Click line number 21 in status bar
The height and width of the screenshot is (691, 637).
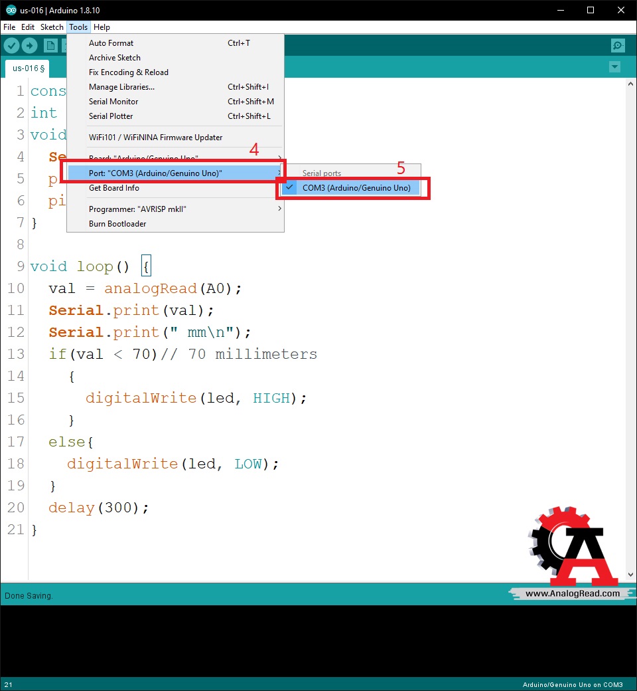tap(9, 685)
